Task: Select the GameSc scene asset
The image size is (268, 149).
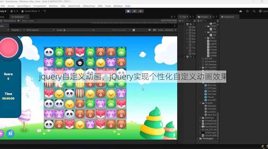Action: click(210, 106)
